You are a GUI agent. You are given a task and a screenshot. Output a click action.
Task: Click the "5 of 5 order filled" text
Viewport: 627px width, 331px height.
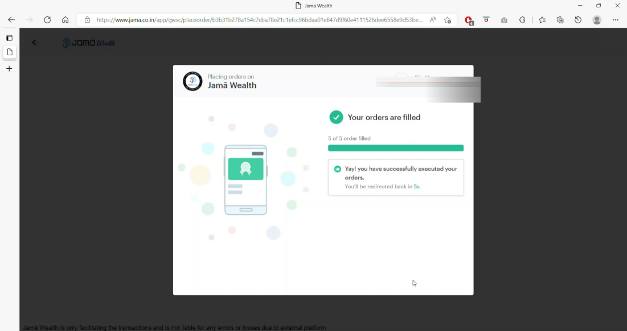pyautogui.click(x=349, y=139)
